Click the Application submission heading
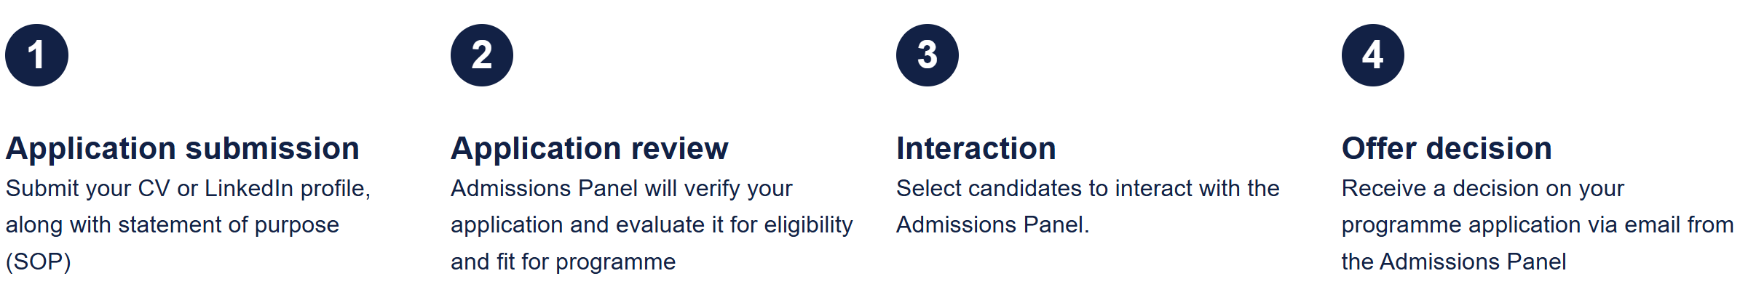Image resolution: width=1740 pixels, height=308 pixels. pos(182,149)
